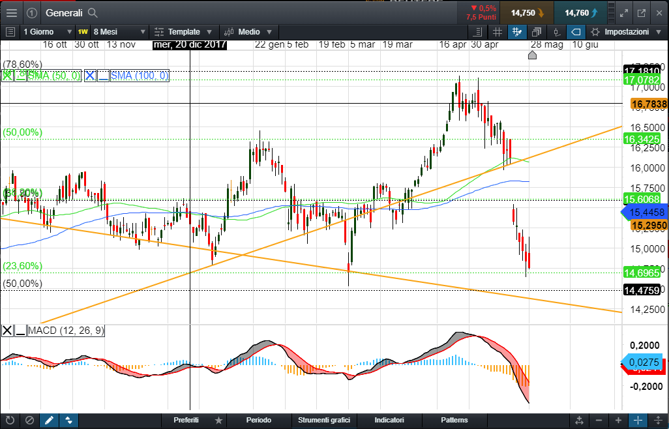Open the 1 Giorno interval dropdown
Image resolution: width=669 pixels, height=429 pixels.
click(x=48, y=32)
